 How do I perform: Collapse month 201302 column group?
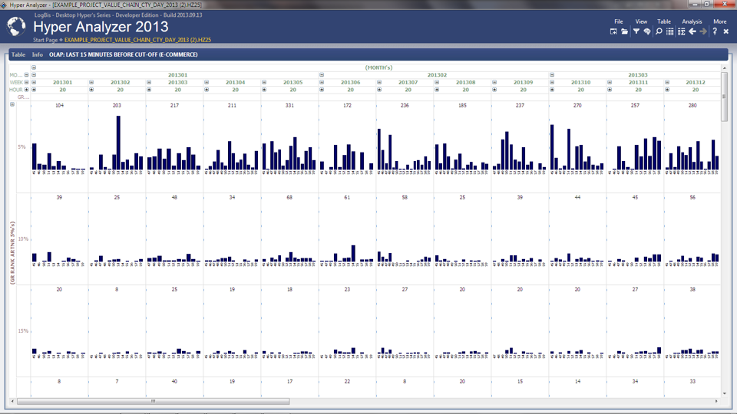[322, 75]
